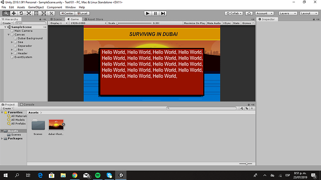Image resolution: width=321 pixels, height=180 pixels.
Task: Open the Hierarchy Create dropdown
Action: [7, 23]
